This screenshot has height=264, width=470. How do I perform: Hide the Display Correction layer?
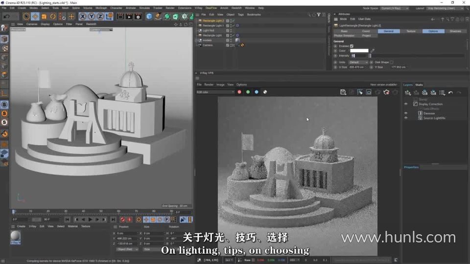[x=406, y=104]
